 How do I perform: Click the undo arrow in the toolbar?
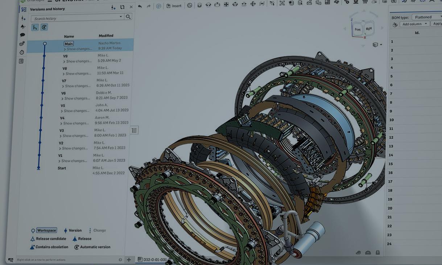141,5
